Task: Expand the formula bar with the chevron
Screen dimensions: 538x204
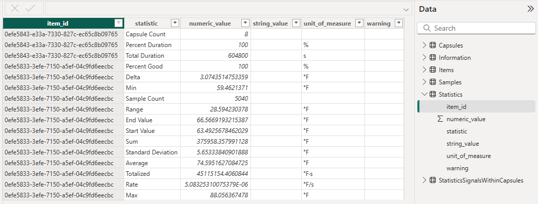Action: tap(406, 9)
